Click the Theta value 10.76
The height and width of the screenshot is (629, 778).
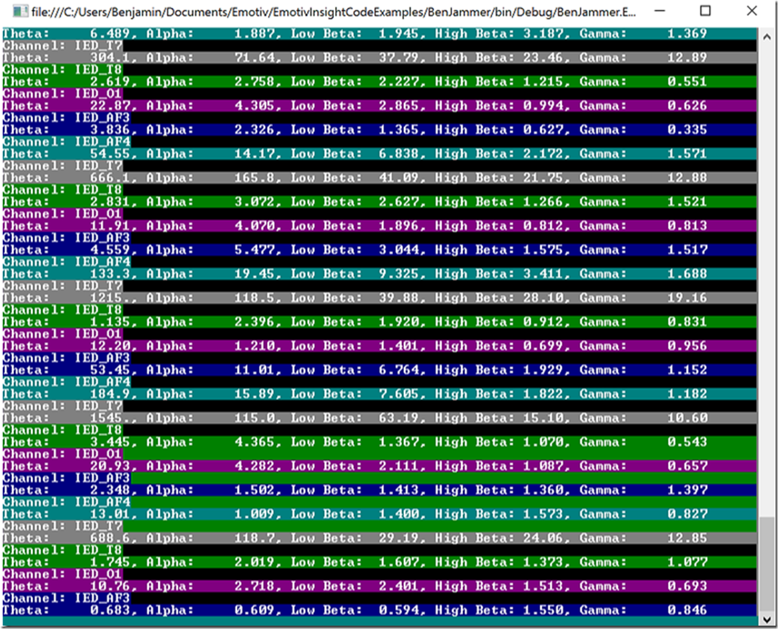[x=110, y=587]
